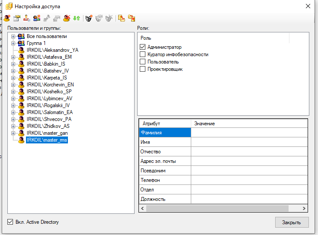This screenshot has height=235, width=318.
Task: Select the highlighted IRKOIL\master_rms user
Action: pyautogui.click(x=47, y=140)
